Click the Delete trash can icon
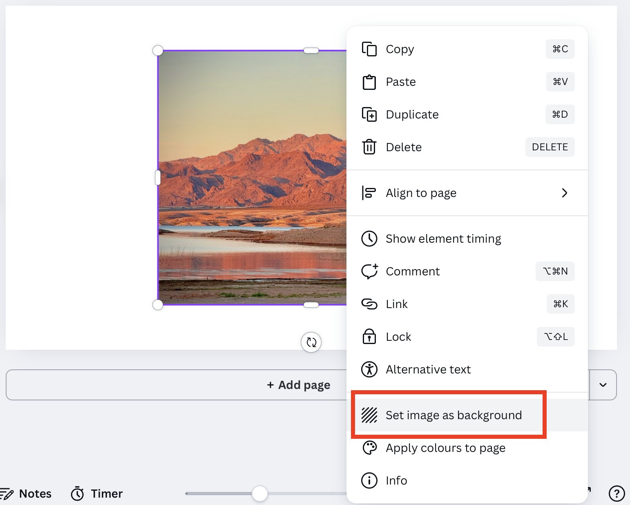630x505 pixels. click(x=369, y=147)
